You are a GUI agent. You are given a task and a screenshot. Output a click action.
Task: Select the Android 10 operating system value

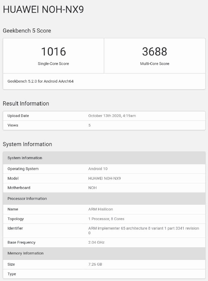(x=98, y=169)
